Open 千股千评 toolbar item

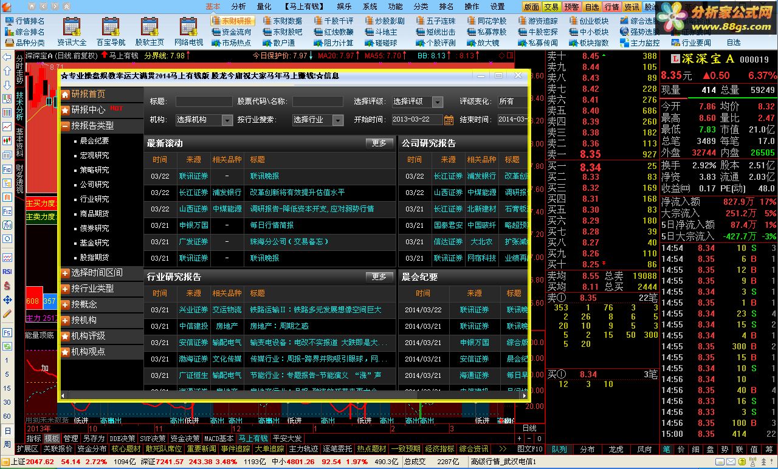[x=334, y=21]
